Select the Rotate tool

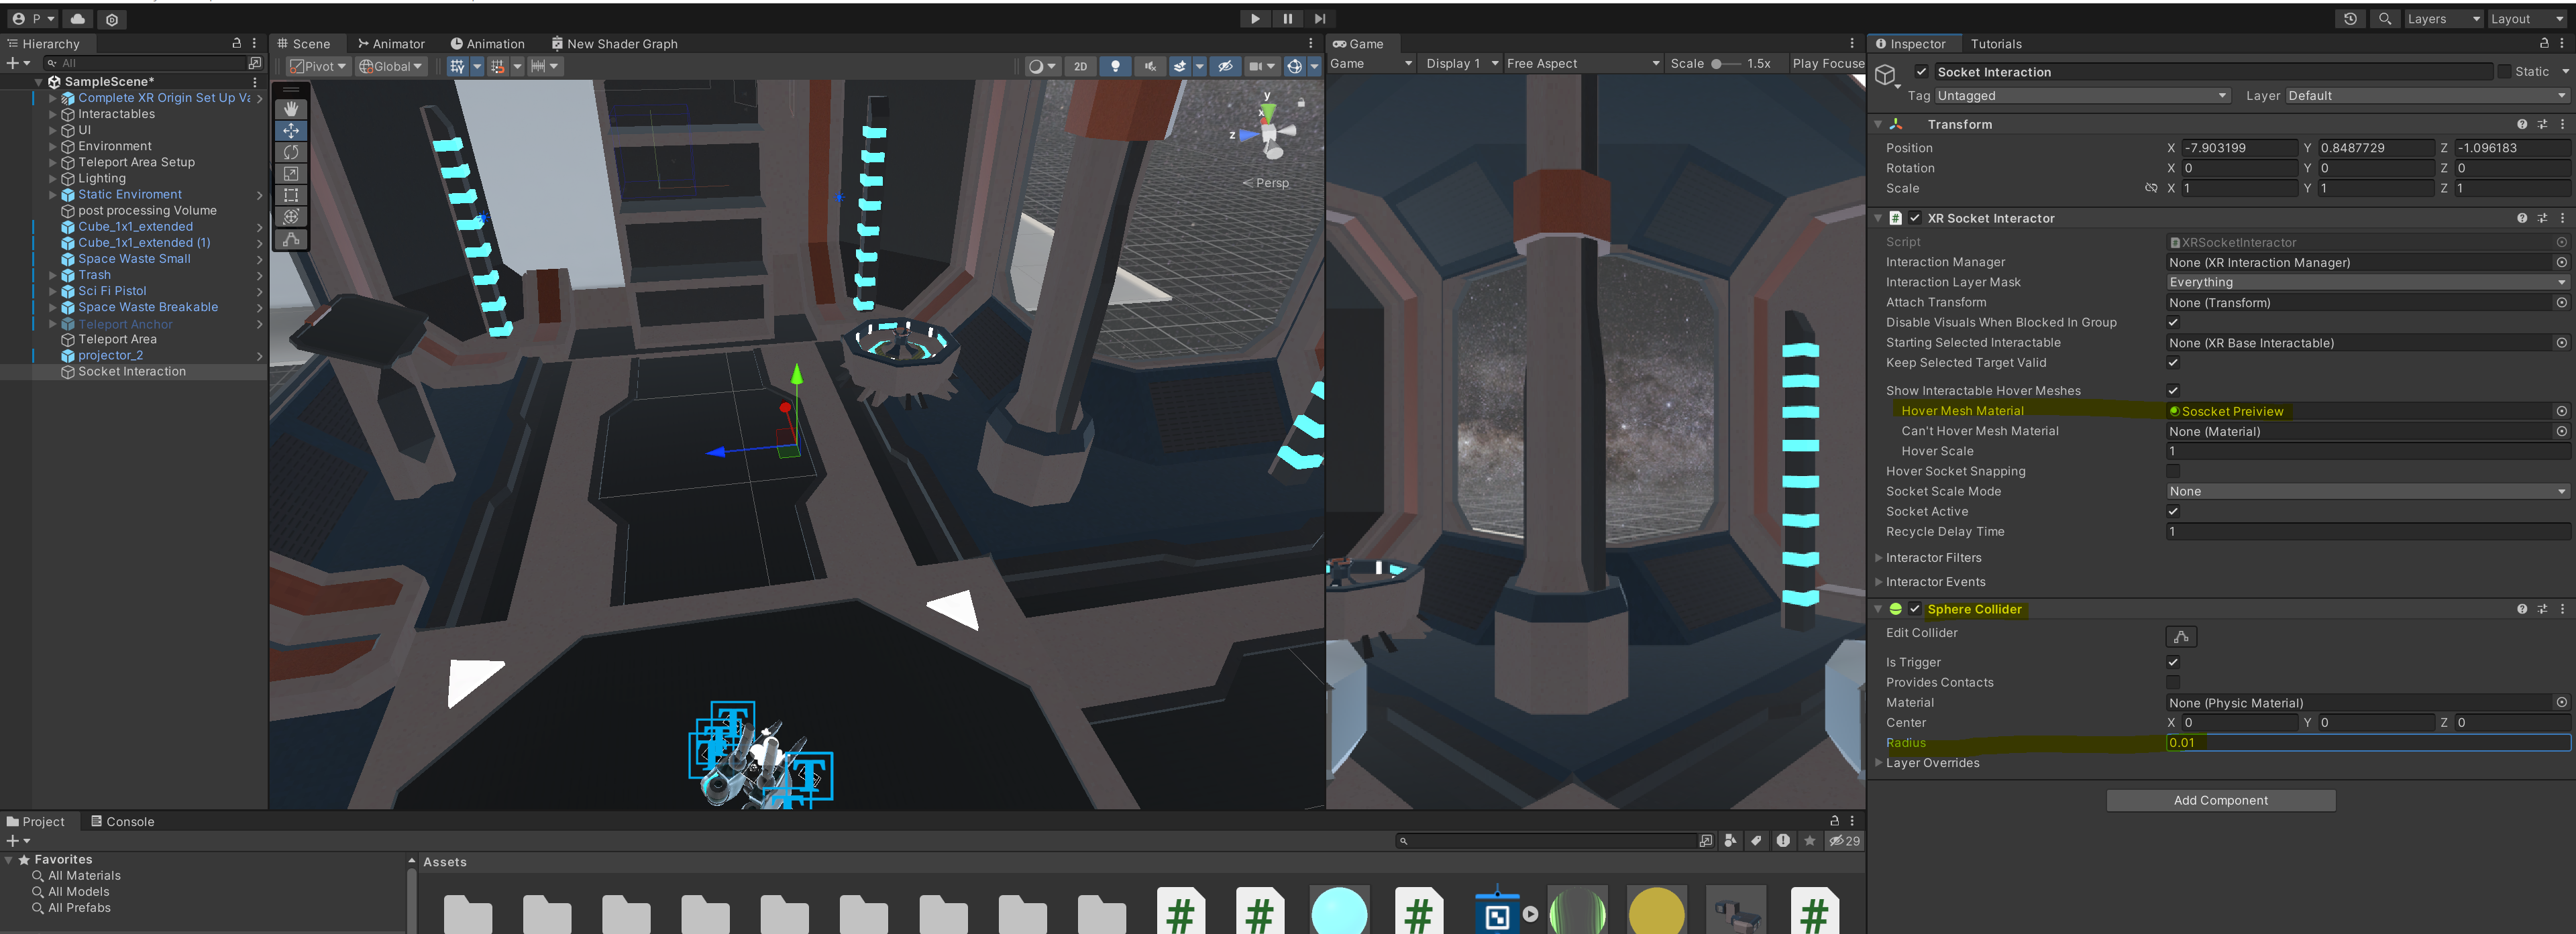290,152
